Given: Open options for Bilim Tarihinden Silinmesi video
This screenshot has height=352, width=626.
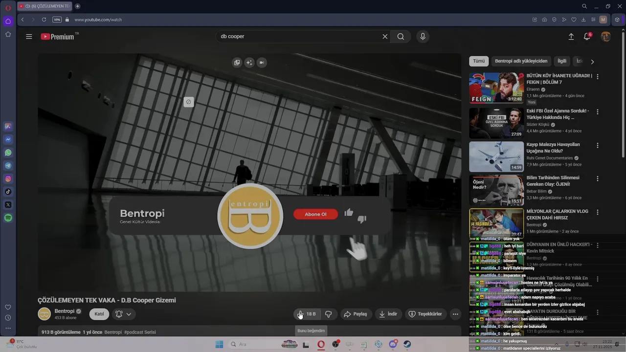Looking at the screenshot, I should coord(597,179).
